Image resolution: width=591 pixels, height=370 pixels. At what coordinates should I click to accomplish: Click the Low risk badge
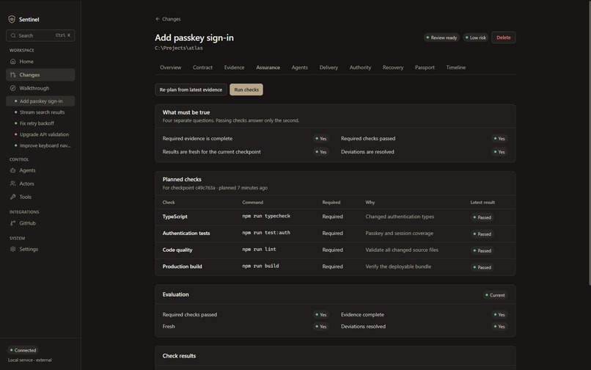tap(476, 37)
